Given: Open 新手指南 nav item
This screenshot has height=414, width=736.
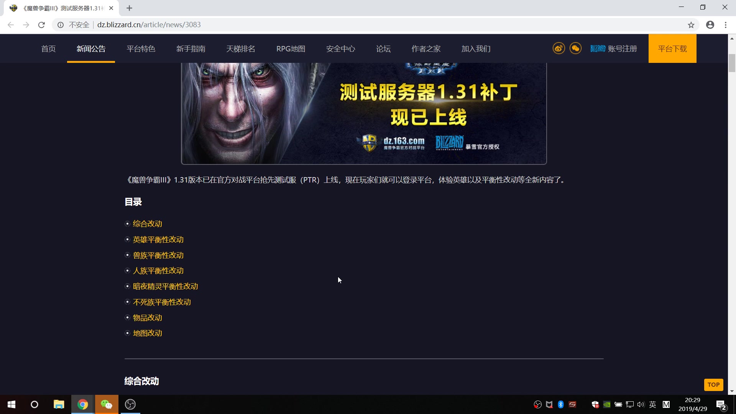Looking at the screenshot, I should click(x=191, y=49).
